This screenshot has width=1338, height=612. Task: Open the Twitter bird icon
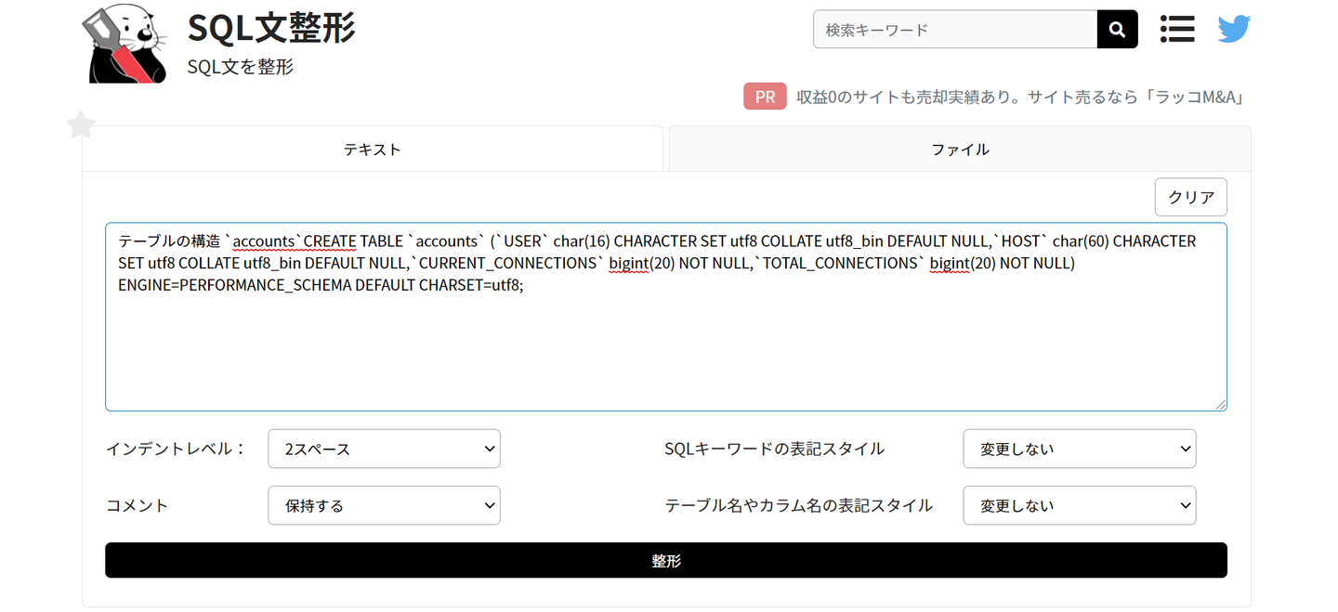pyautogui.click(x=1234, y=30)
